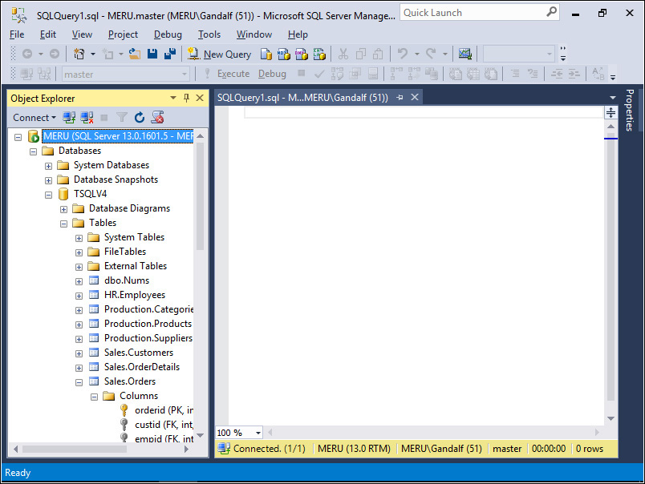
Task: Toggle Auto Hide pin on Object Explorer
Action: click(x=186, y=98)
